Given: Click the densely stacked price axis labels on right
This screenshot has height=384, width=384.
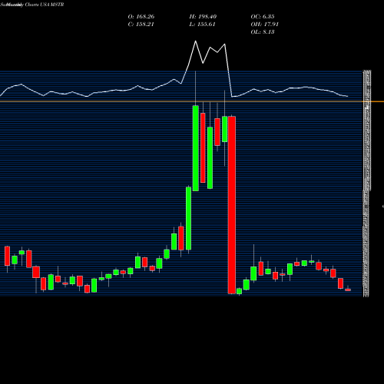Looking at the screenshot, I should pyautogui.click(x=366, y=184).
